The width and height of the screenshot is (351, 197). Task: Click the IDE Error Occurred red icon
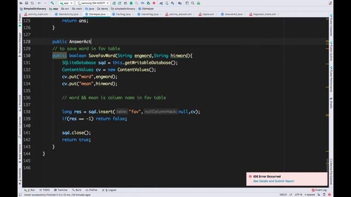(x=250, y=176)
